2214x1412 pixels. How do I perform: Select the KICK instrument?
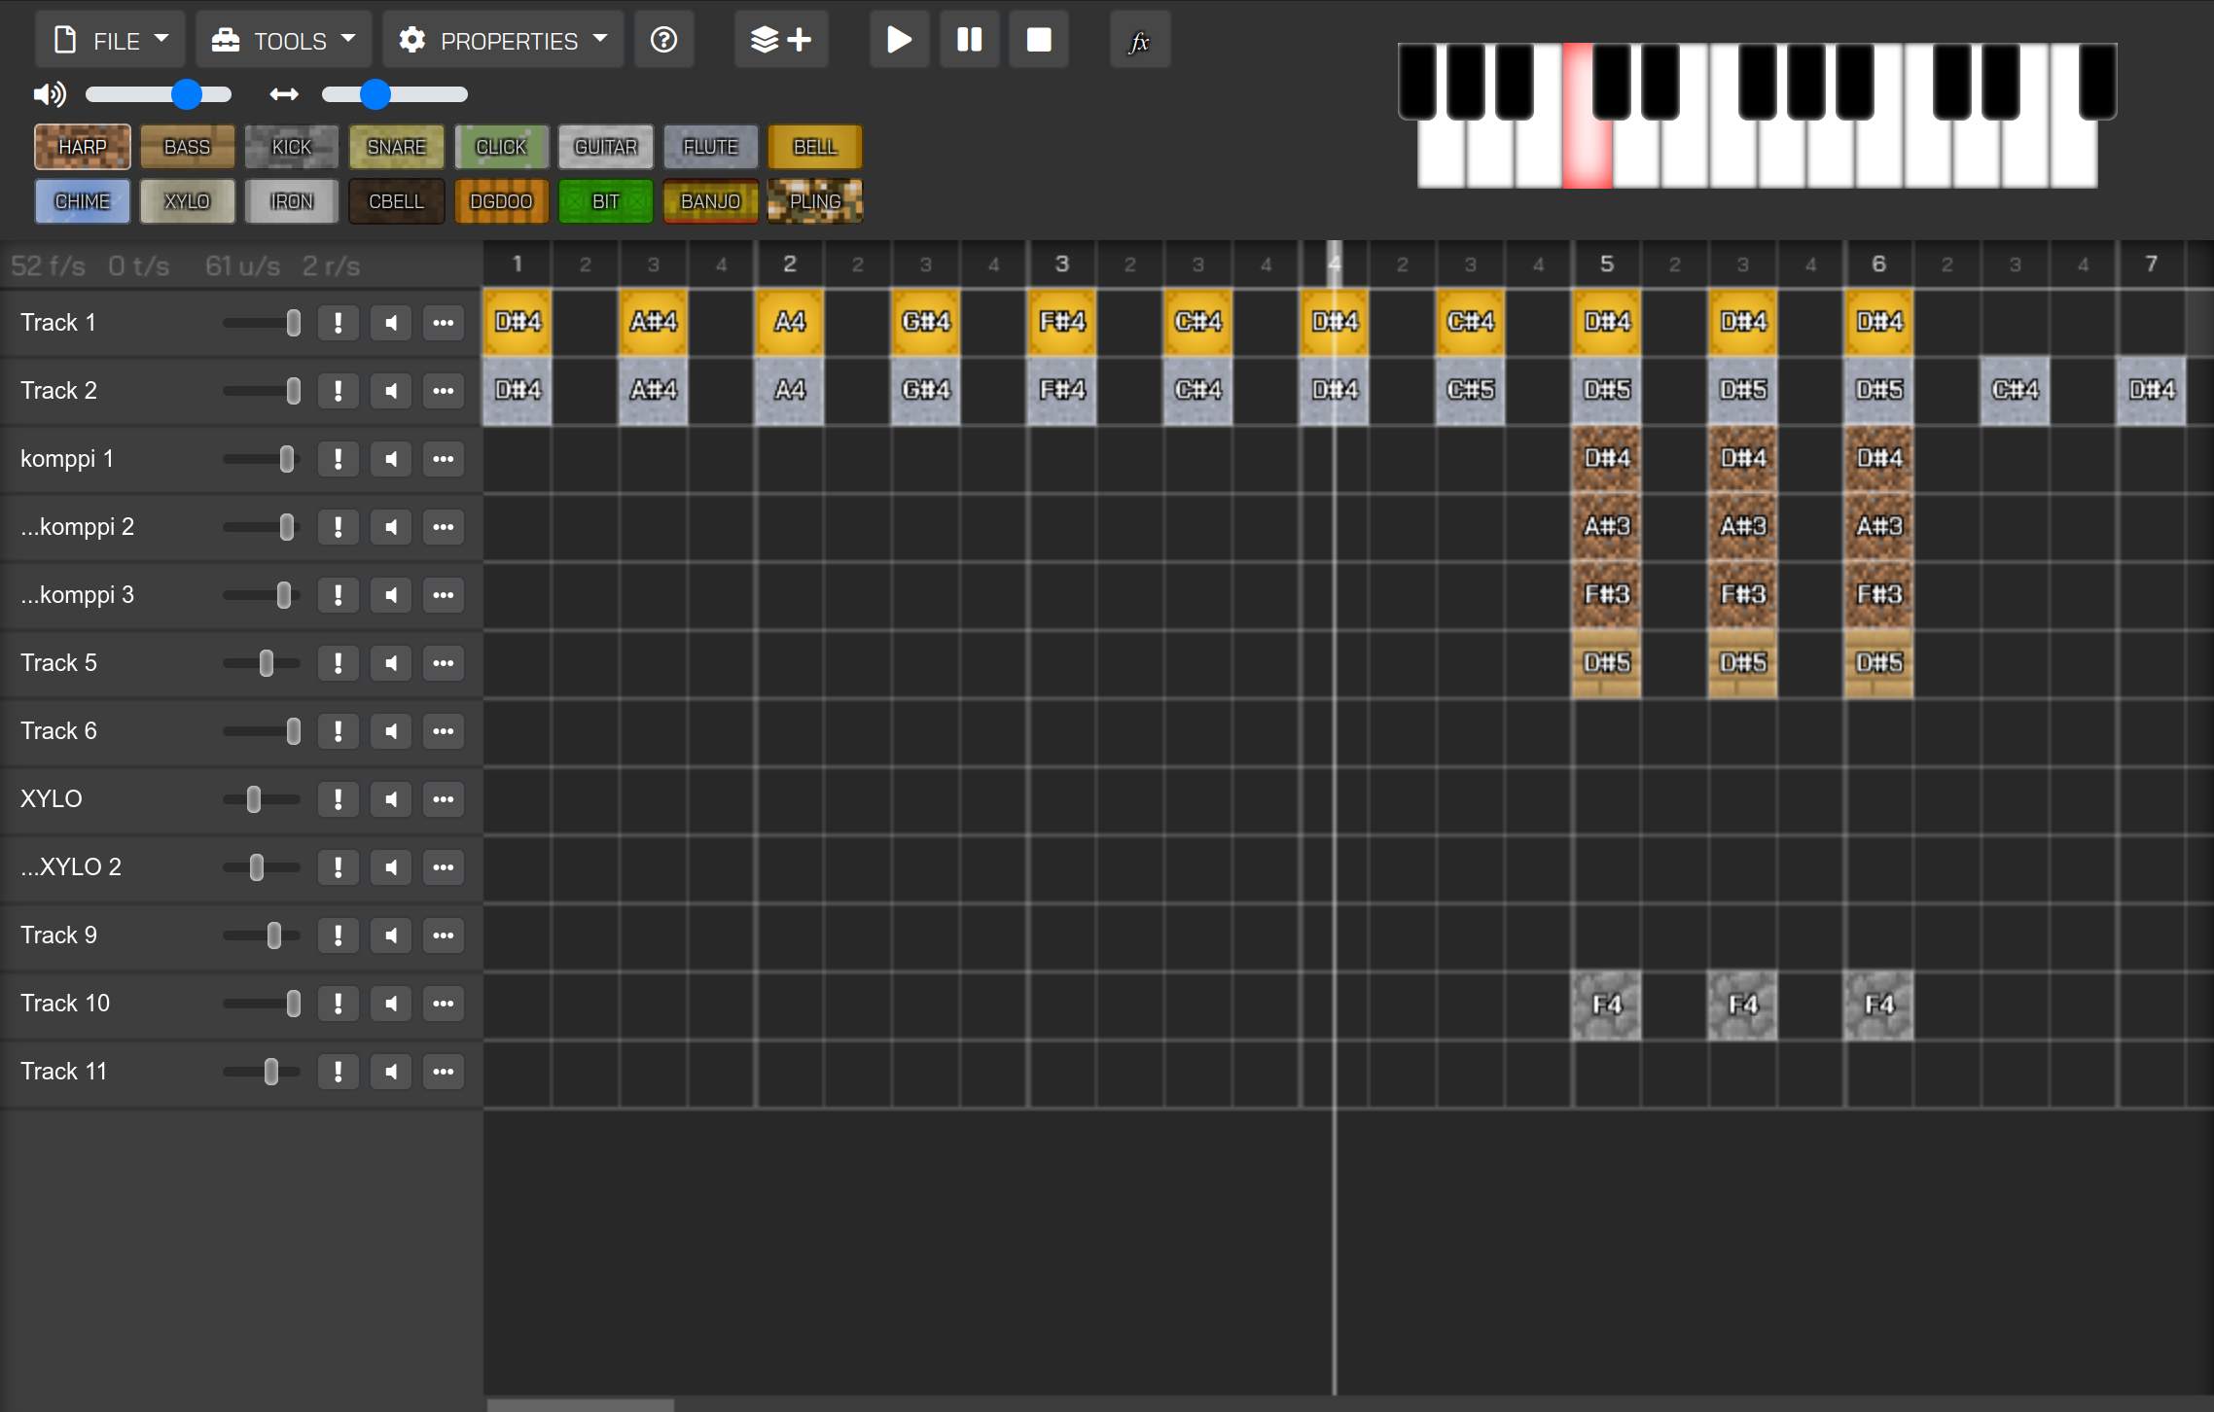[292, 147]
